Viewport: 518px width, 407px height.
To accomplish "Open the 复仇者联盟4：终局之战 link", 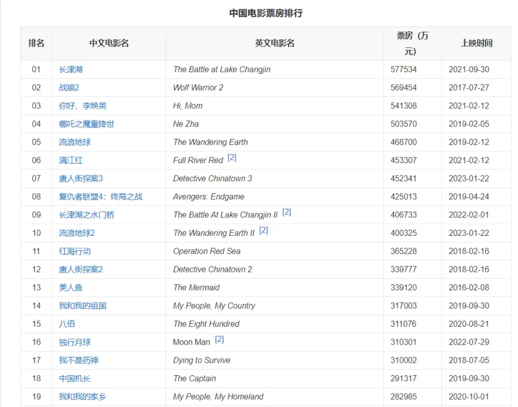I will click(101, 197).
